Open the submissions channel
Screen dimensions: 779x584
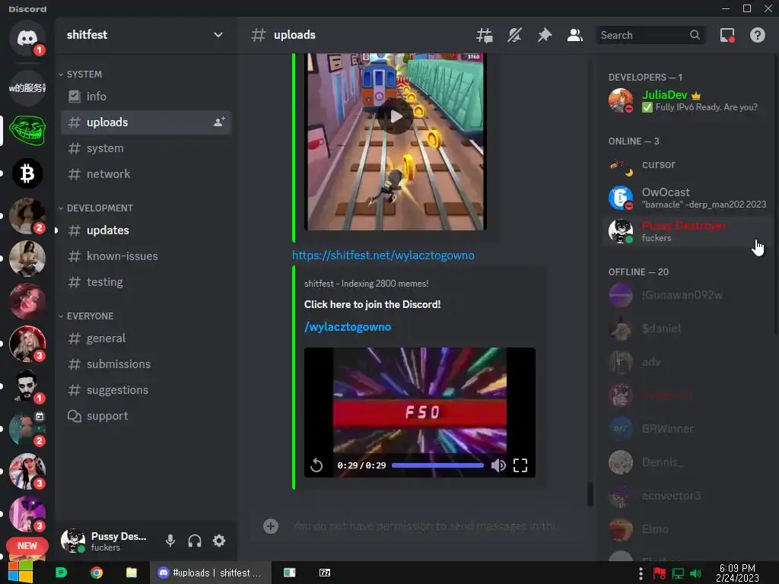[145, 364]
